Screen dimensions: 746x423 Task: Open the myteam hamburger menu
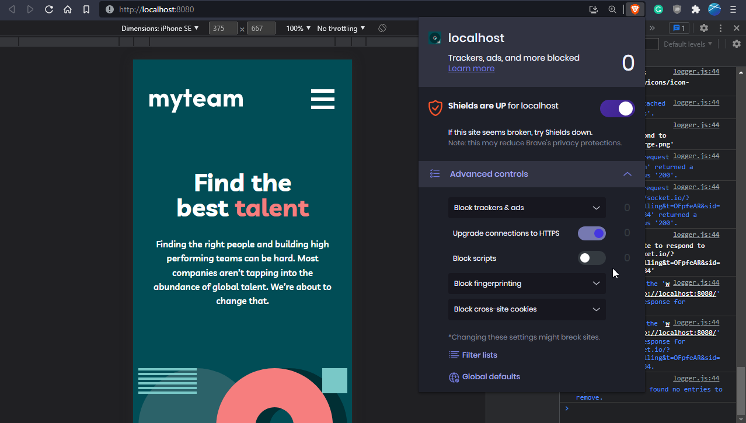[x=323, y=99]
